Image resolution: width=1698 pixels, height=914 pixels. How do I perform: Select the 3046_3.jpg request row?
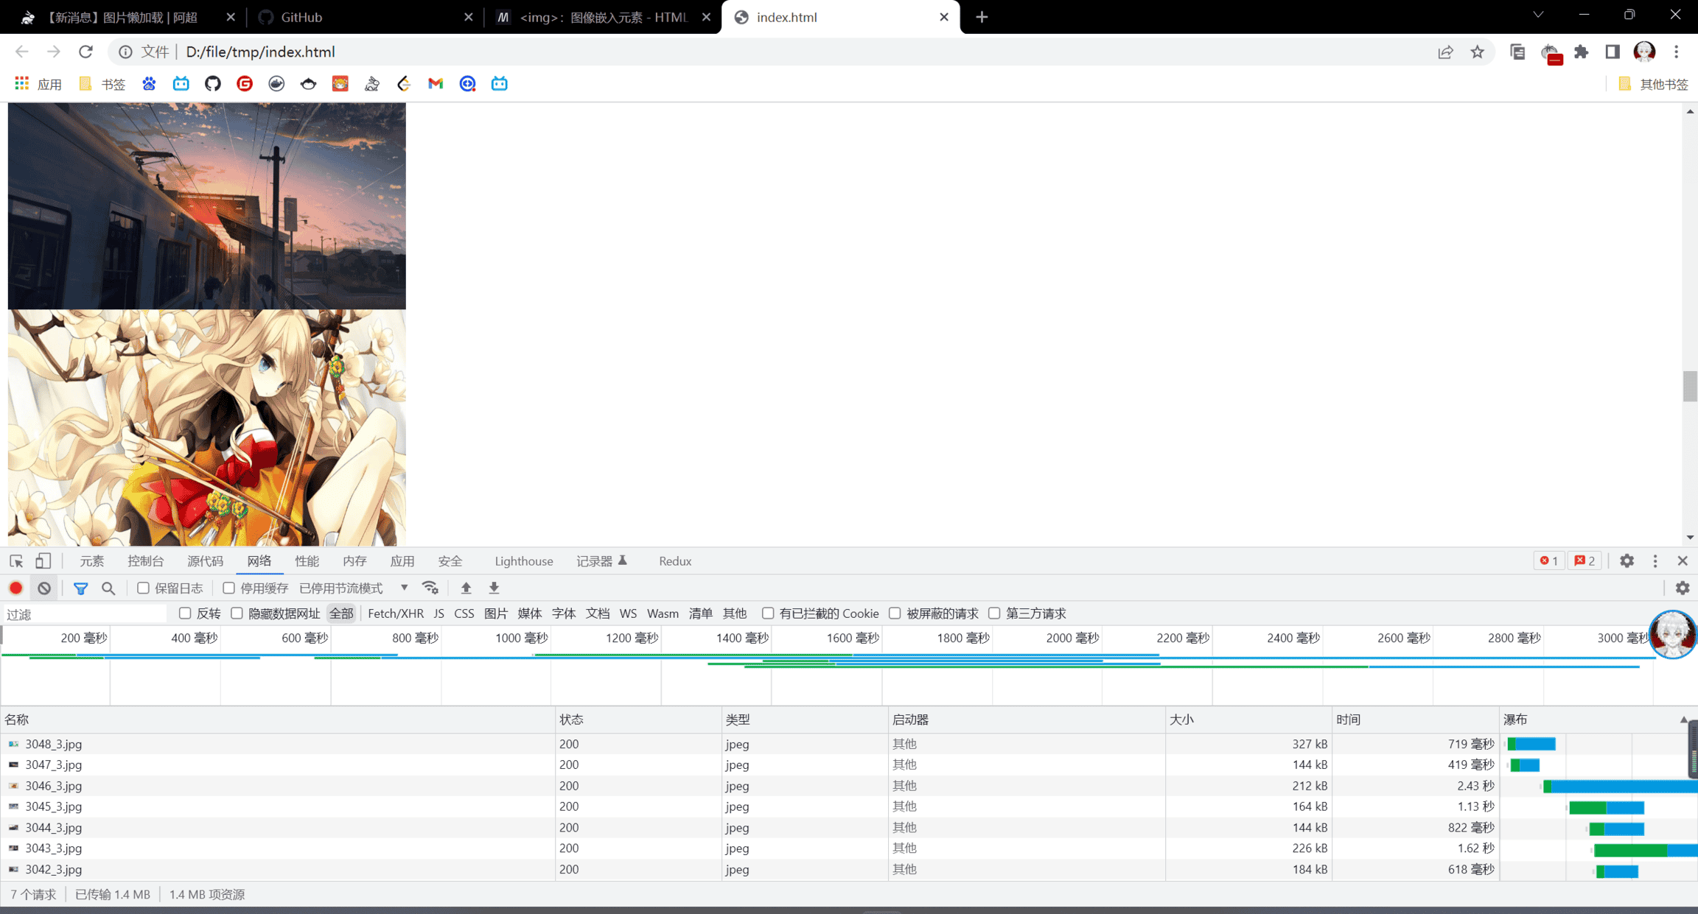[x=53, y=786]
